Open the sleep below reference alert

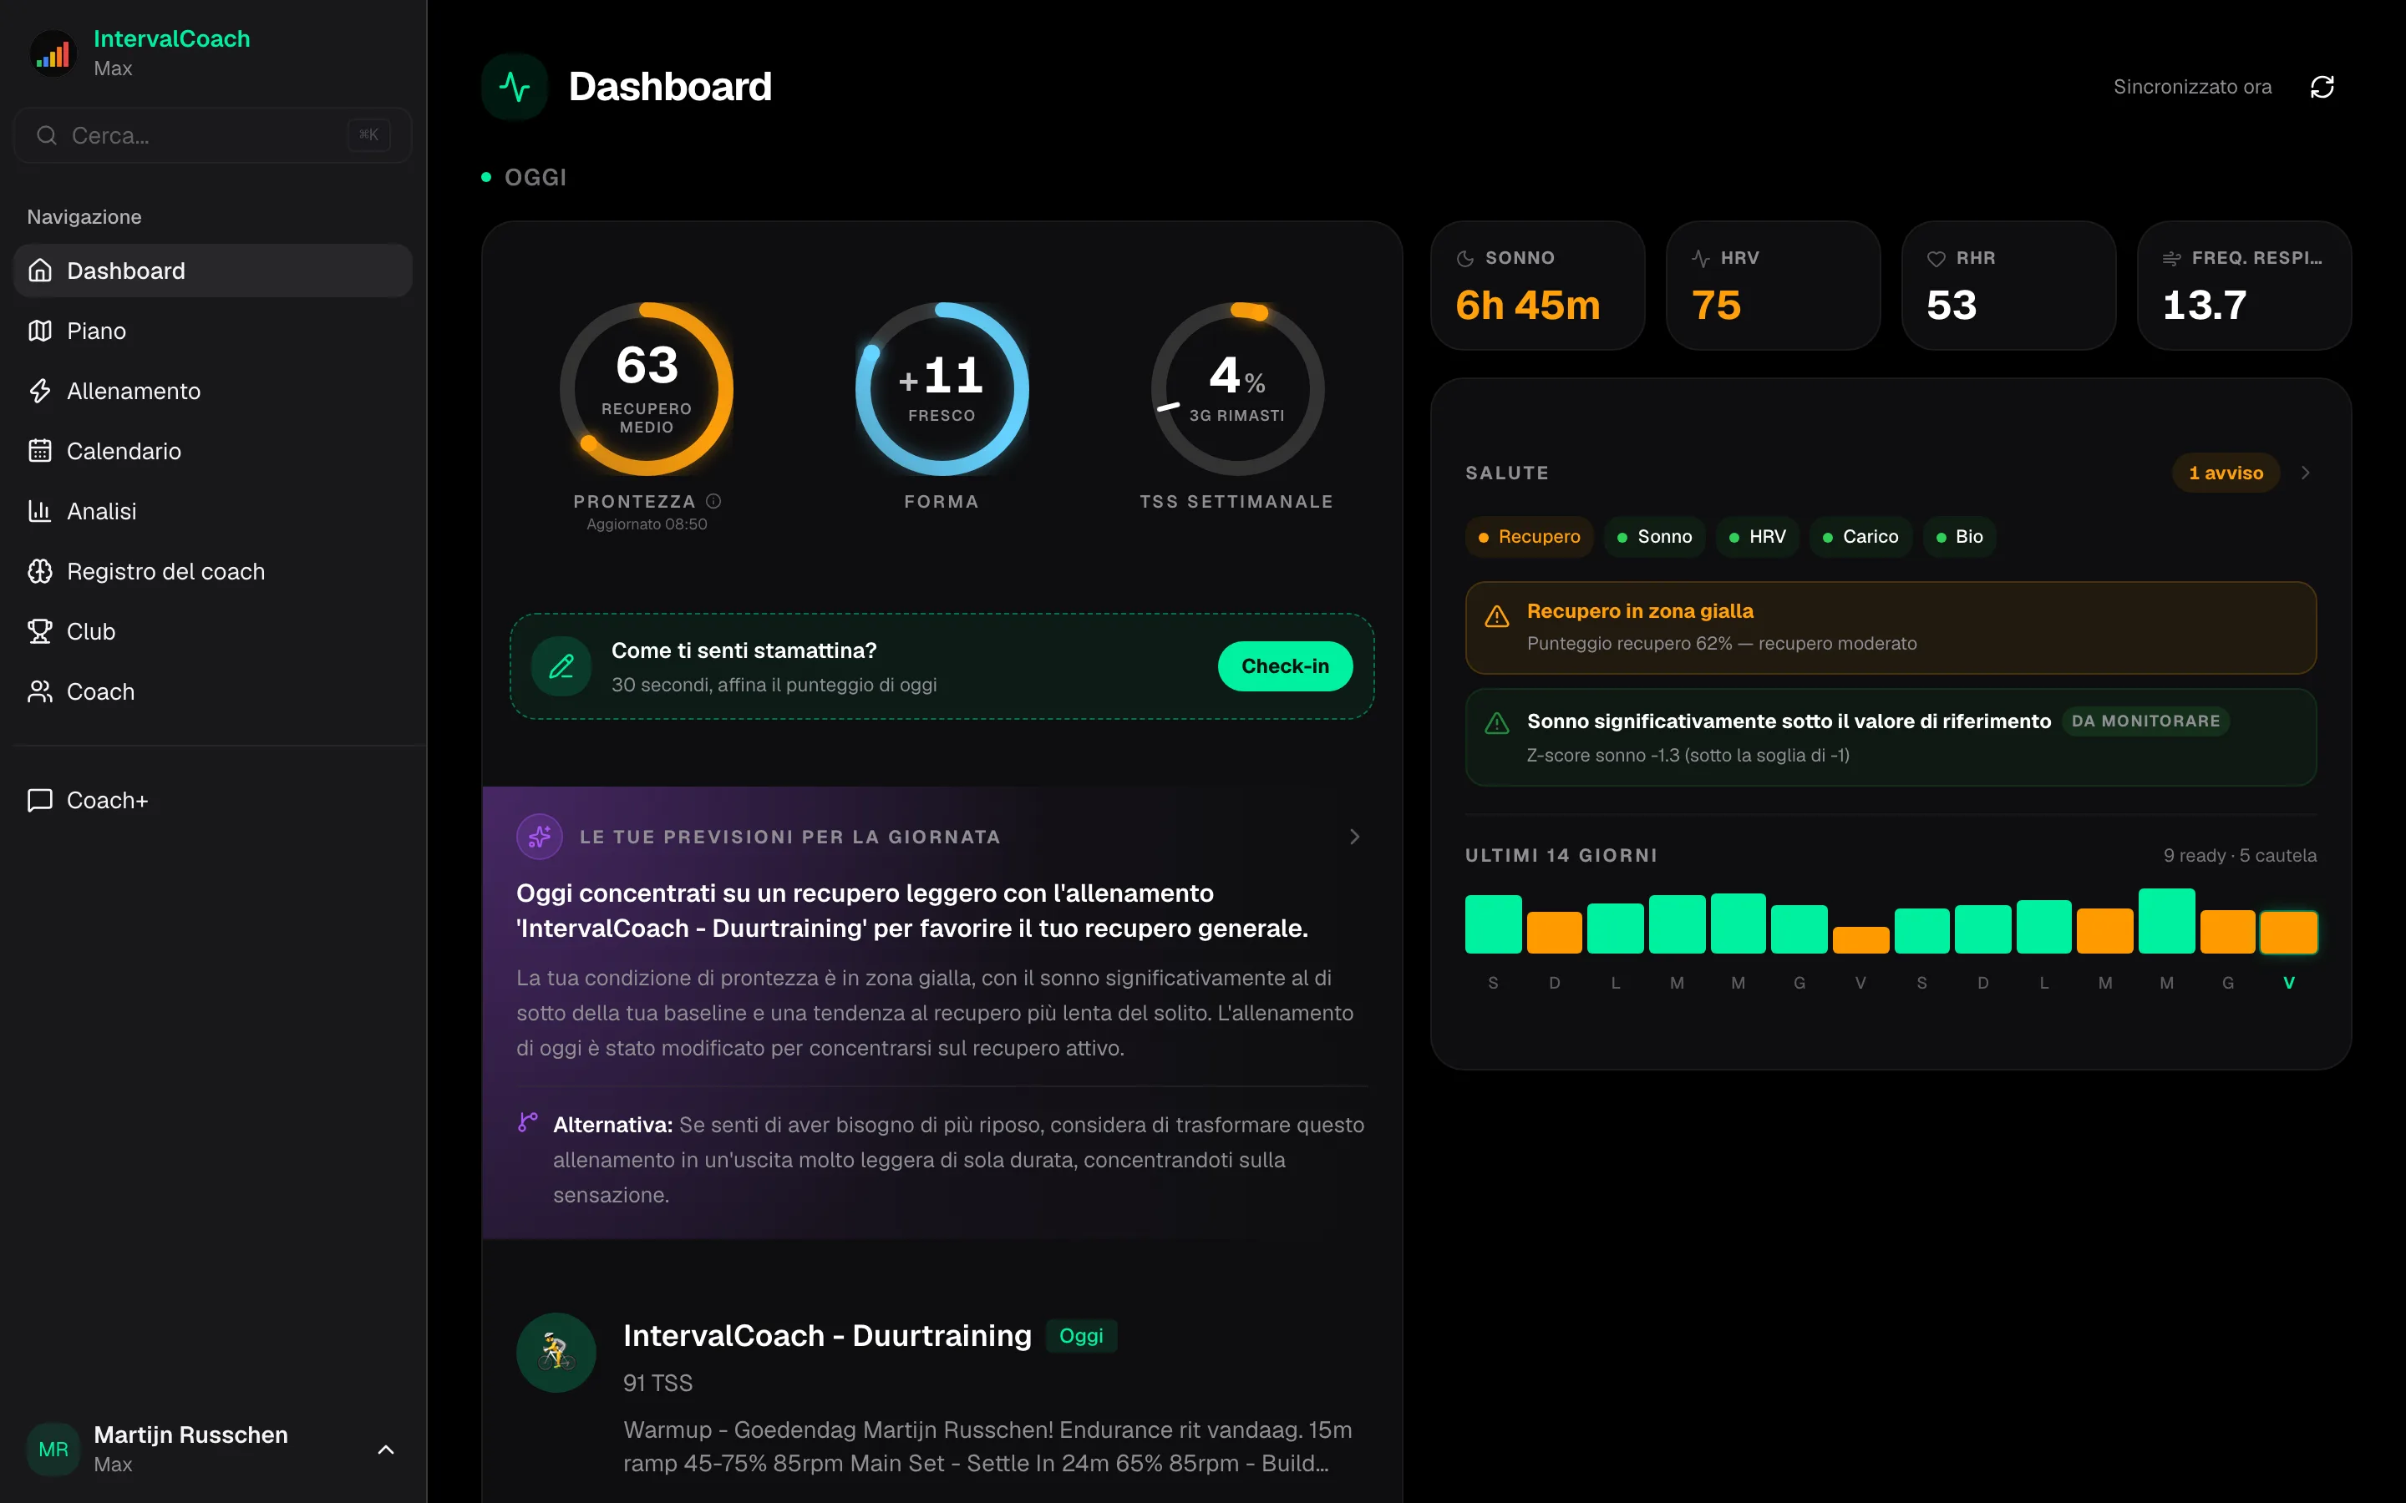[x=1890, y=737]
